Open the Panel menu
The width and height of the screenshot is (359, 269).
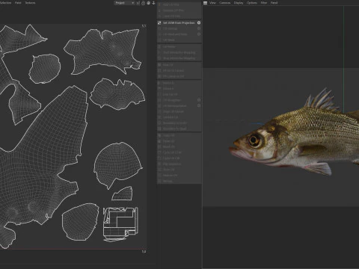pyautogui.click(x=274, y=3)
